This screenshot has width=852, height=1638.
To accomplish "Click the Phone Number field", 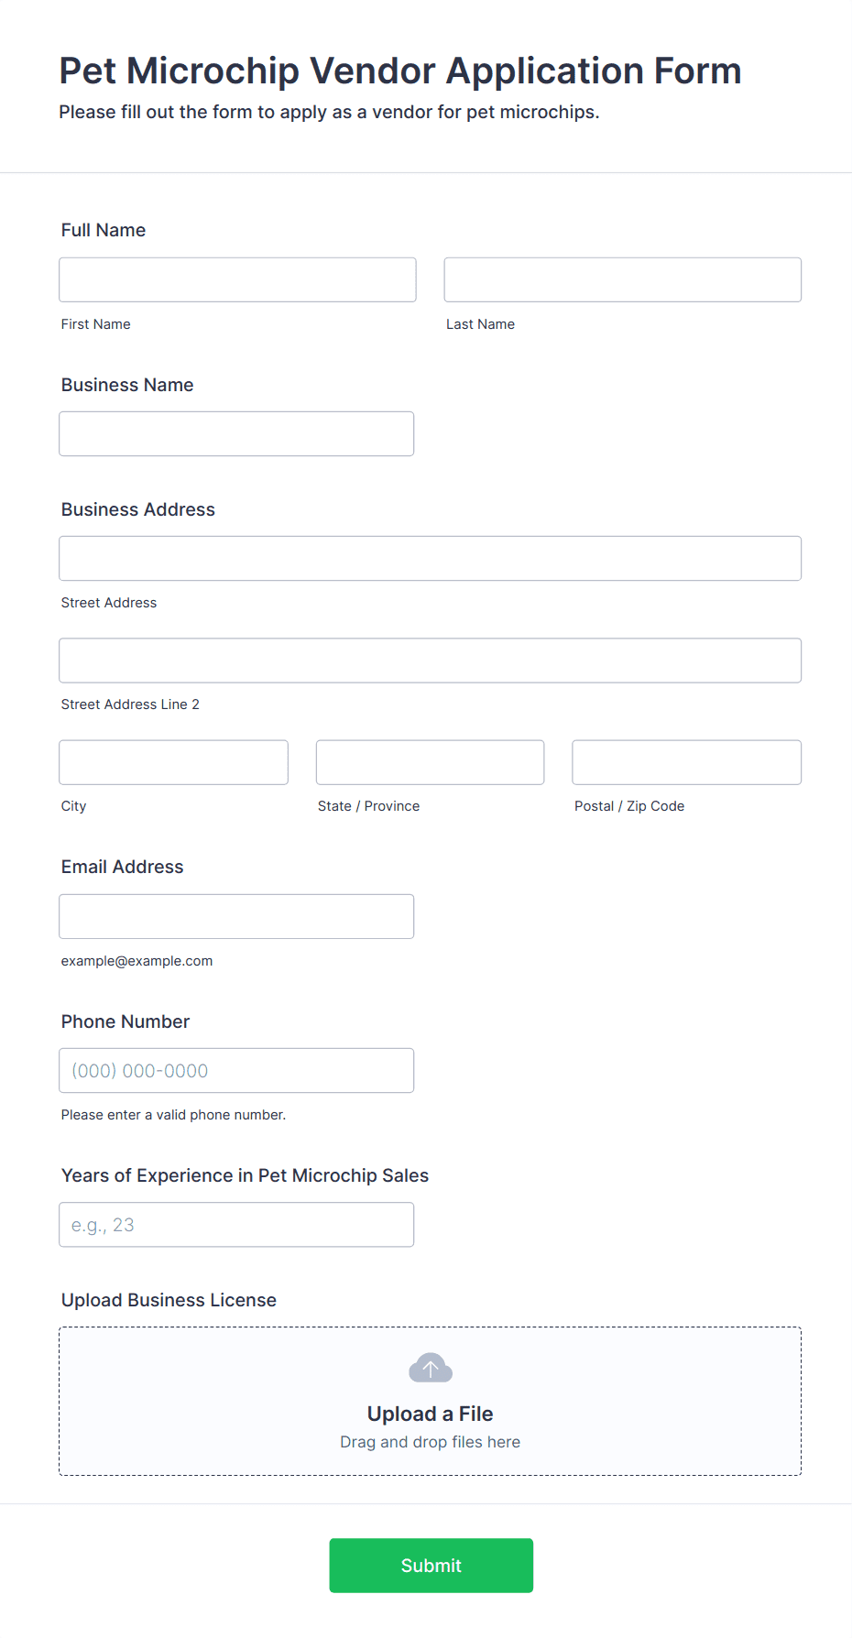I will [x=236, y=1070].
